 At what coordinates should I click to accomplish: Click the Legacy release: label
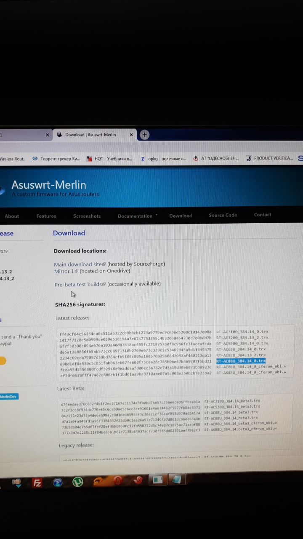(77, 445)
